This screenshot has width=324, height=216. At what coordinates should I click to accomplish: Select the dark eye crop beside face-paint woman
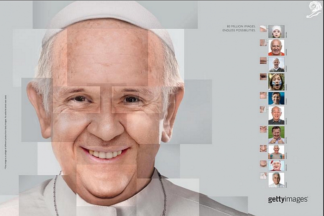[x=263, y=77]
